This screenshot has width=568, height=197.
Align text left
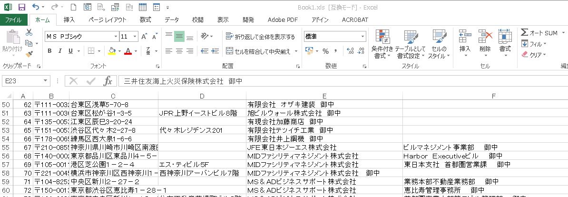pyautogui.click(x=168, y=51)
